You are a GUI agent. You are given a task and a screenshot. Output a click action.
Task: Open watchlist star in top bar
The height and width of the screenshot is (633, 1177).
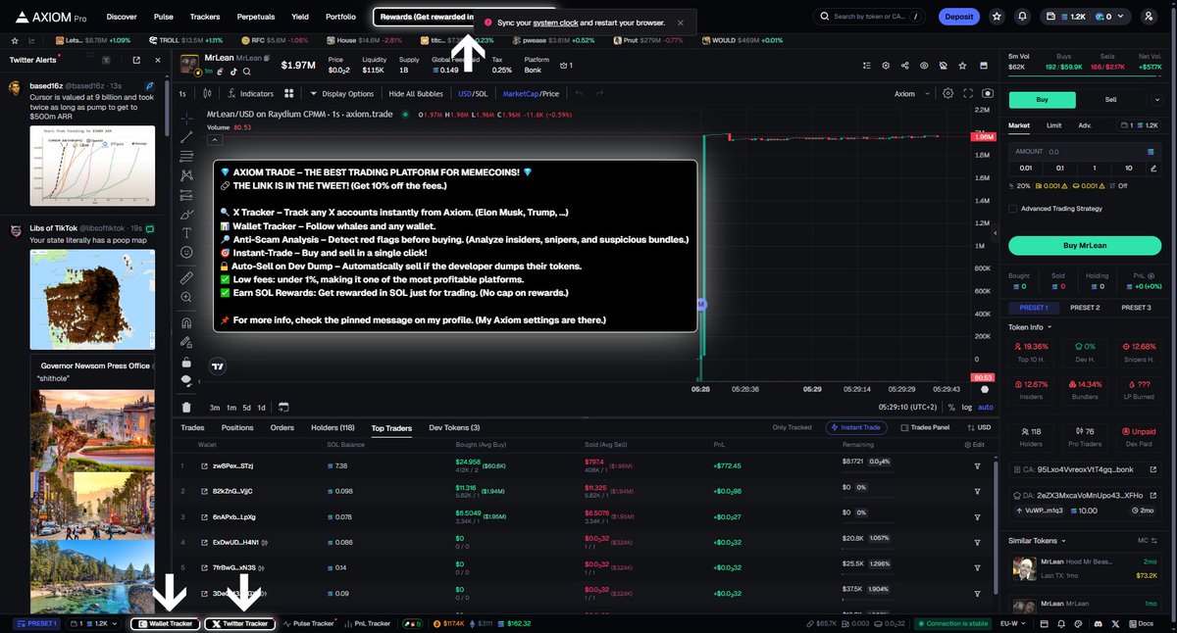tap(998, 17)
